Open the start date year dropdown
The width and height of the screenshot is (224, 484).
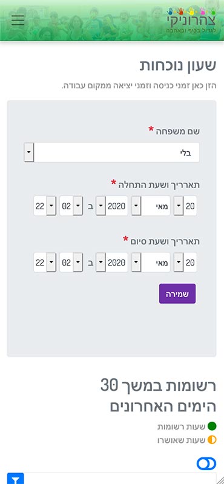click(111, 206)
